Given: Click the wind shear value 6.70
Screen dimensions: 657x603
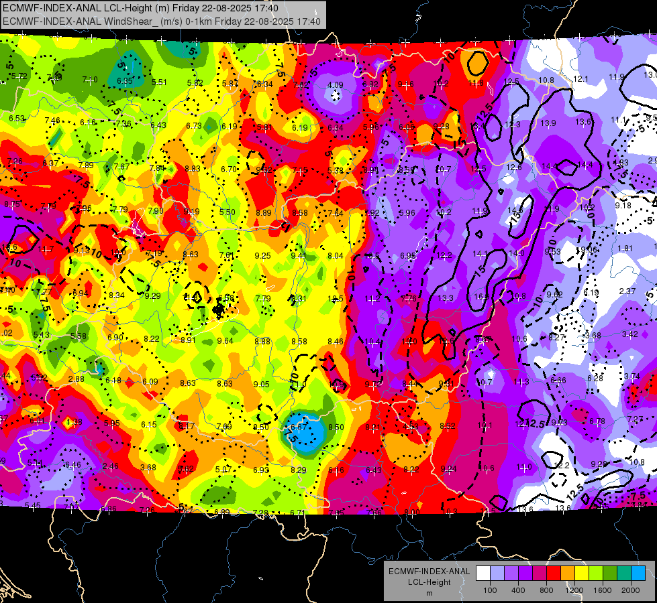Looking at the screenshot, I should [x=229, y=170].
